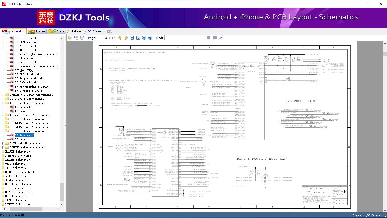Click the "Version:1.0.0.52" status text
This screenshot has width=387, height=218.
12,215
